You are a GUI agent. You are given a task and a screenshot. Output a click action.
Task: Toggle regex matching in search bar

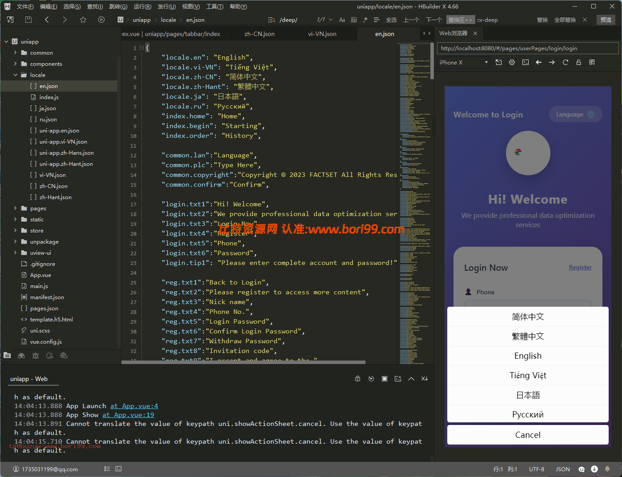point(365,20)
